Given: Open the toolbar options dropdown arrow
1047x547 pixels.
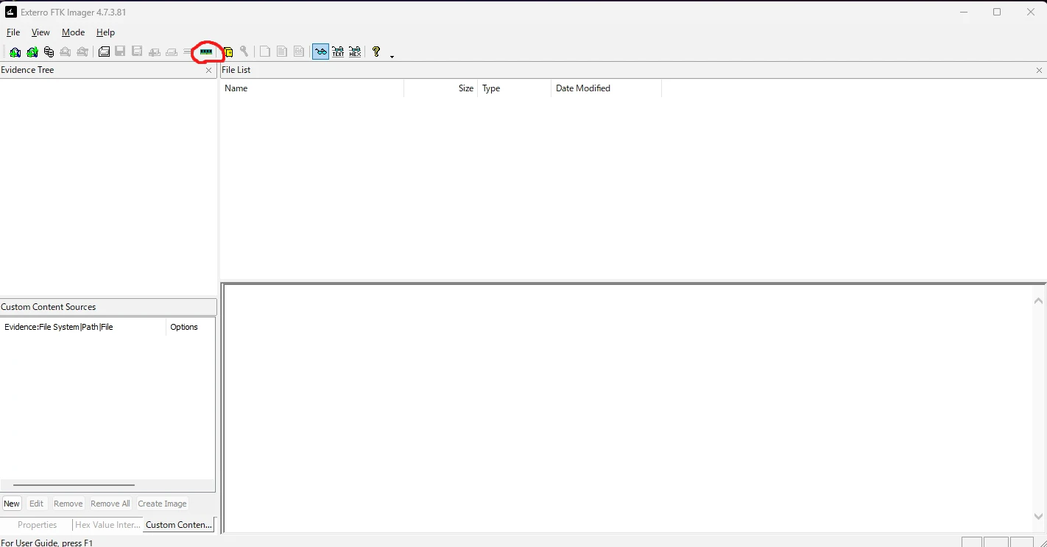Looking at the screenshot, I should 392,56.
